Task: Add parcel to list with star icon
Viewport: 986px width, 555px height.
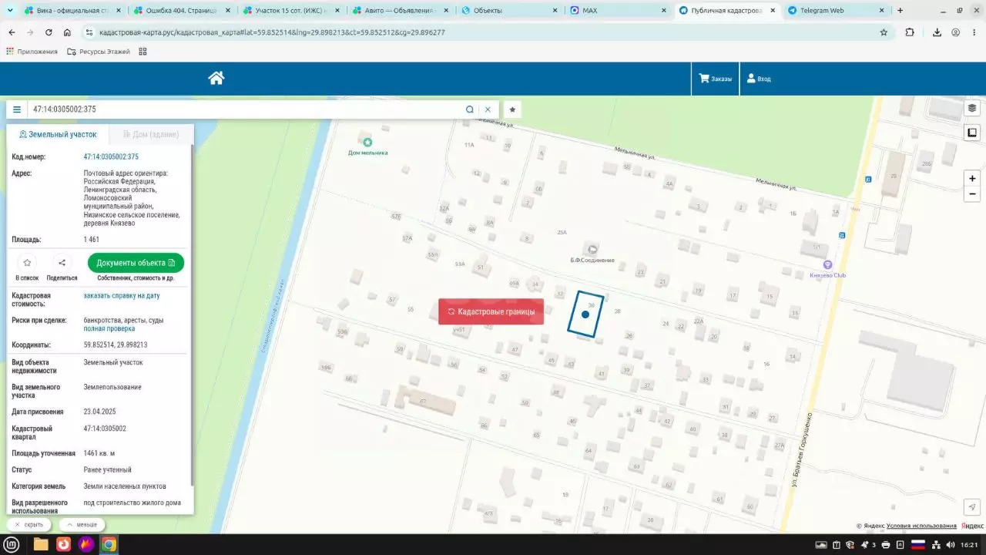Action: (27, 263)
